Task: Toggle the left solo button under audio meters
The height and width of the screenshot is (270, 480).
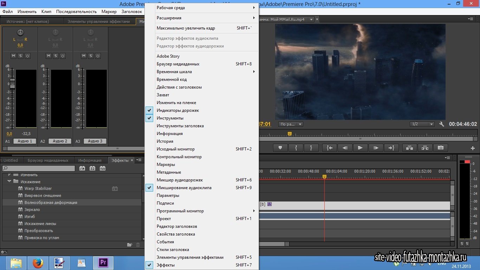Action: tap(462, 244)
